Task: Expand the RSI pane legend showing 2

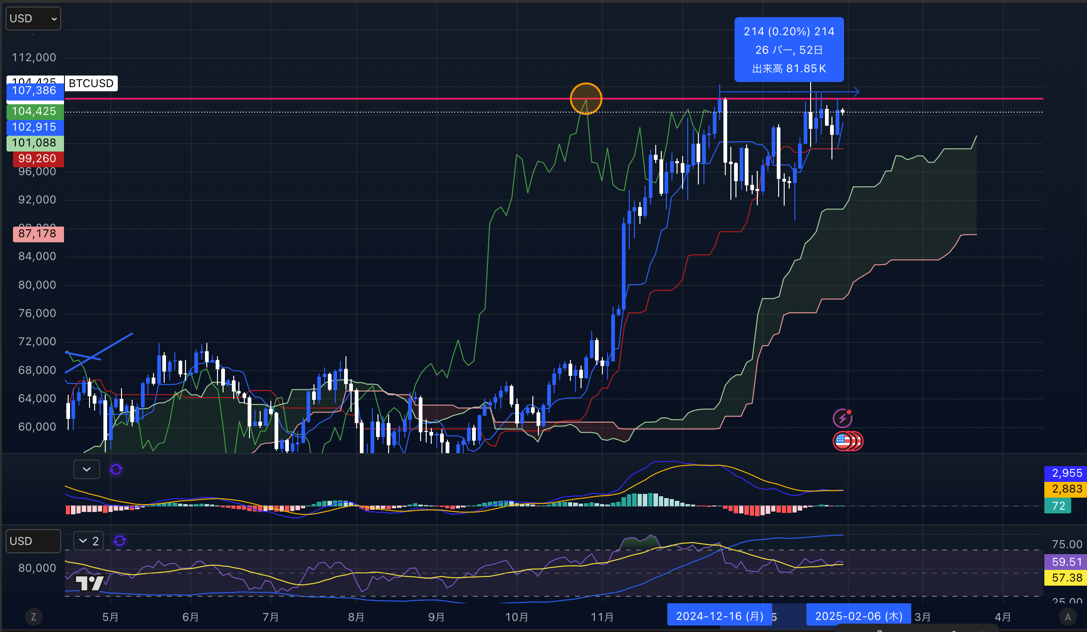Action: pos(89,541)
